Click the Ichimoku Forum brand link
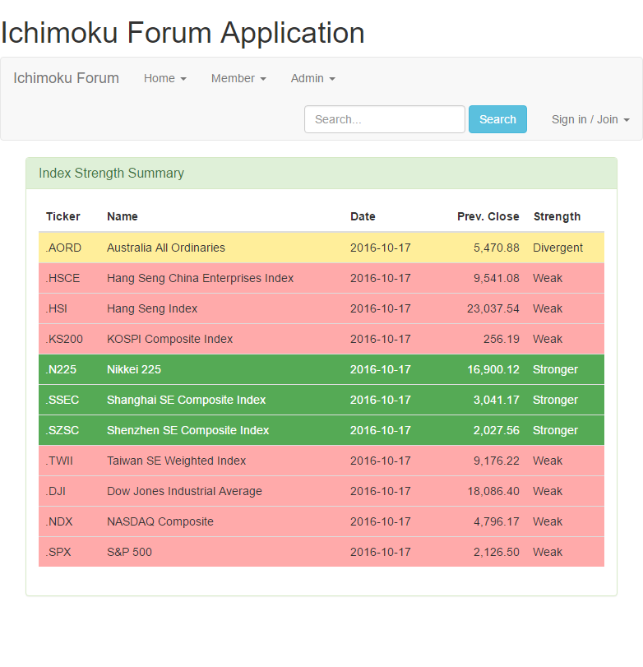The height and width of the screenshot is (667, 643). (66, 78)
